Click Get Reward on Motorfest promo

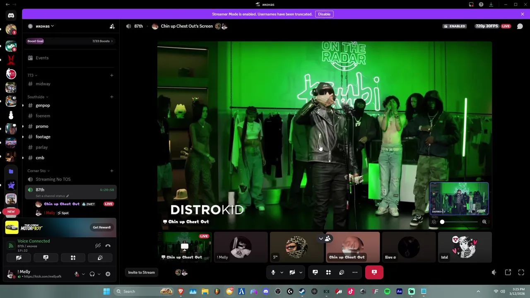pyautogui.click(x=102, y=227)
